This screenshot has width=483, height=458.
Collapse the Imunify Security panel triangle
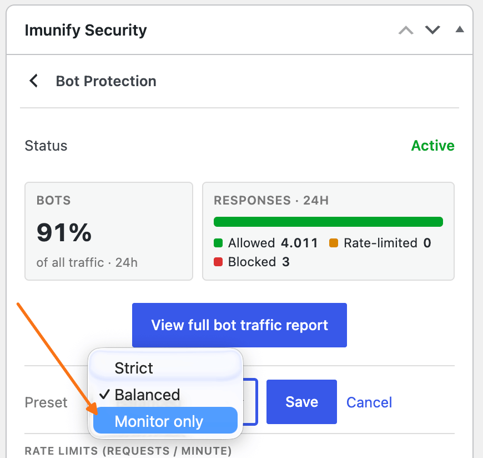pos(460,29)
